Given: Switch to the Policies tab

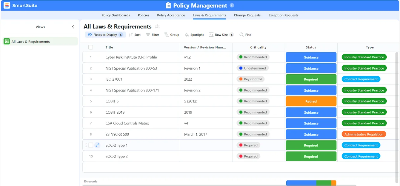Looking at the screenshot, I should [x=144, y=15].
